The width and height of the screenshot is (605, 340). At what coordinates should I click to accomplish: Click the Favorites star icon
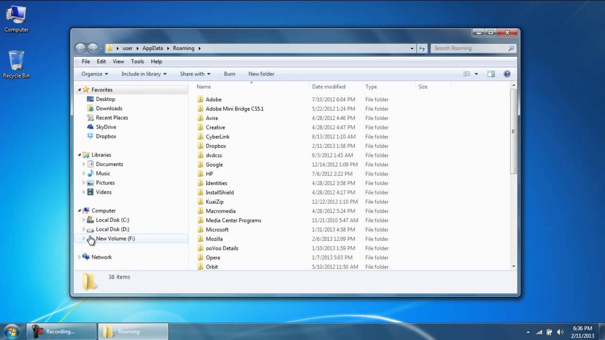pyautogui.click(x=86, y=90)
